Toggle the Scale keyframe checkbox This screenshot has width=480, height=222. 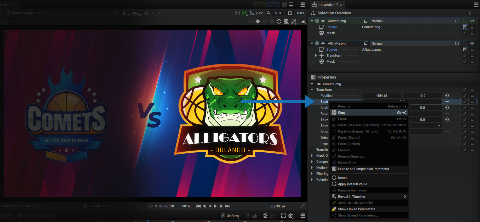click(456, 101)
